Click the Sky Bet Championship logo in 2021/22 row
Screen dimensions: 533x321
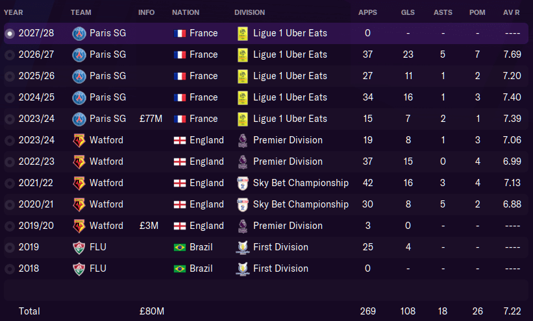coord(243,183)
